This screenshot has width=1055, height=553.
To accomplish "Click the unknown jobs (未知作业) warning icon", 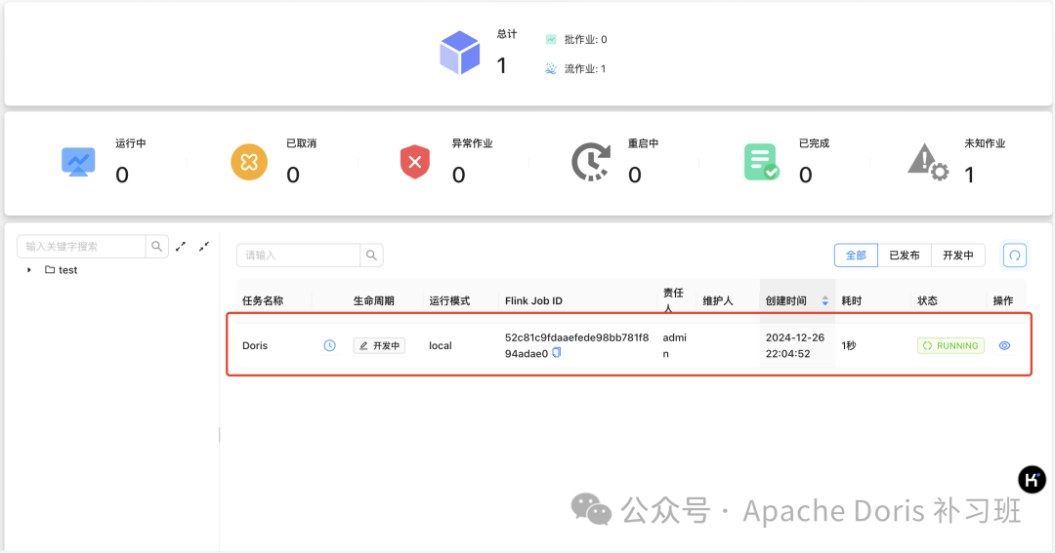I will tap(929, 162).
